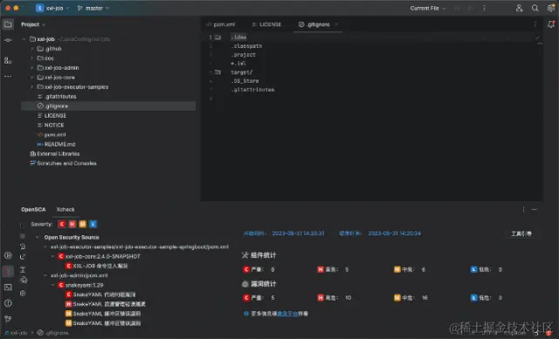Select XXL-JOB critical vulnerability row
Viewport: 559px width, 339px height.
pyautogui.click(x=97, y=266)
